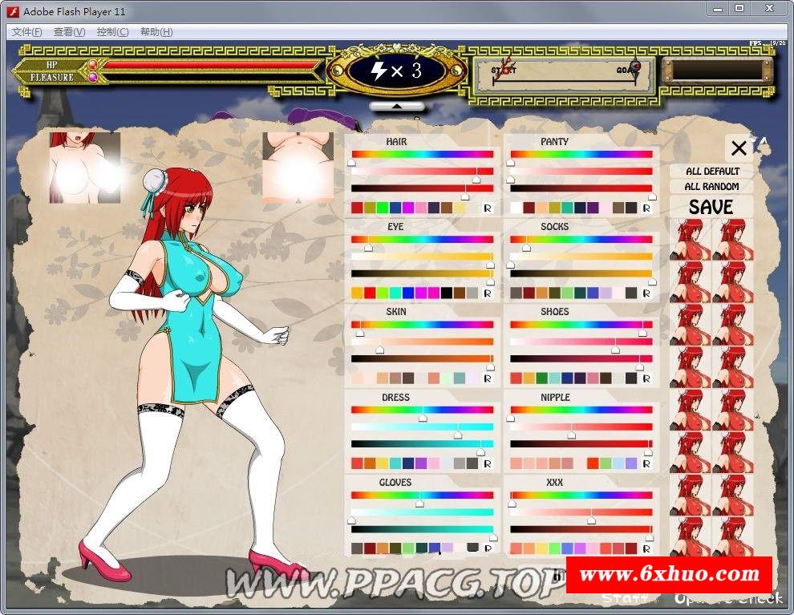This screenshot has height=615, width=794.
Task: Click the HAIR black-to-red brightness bar
Action: 423,188
